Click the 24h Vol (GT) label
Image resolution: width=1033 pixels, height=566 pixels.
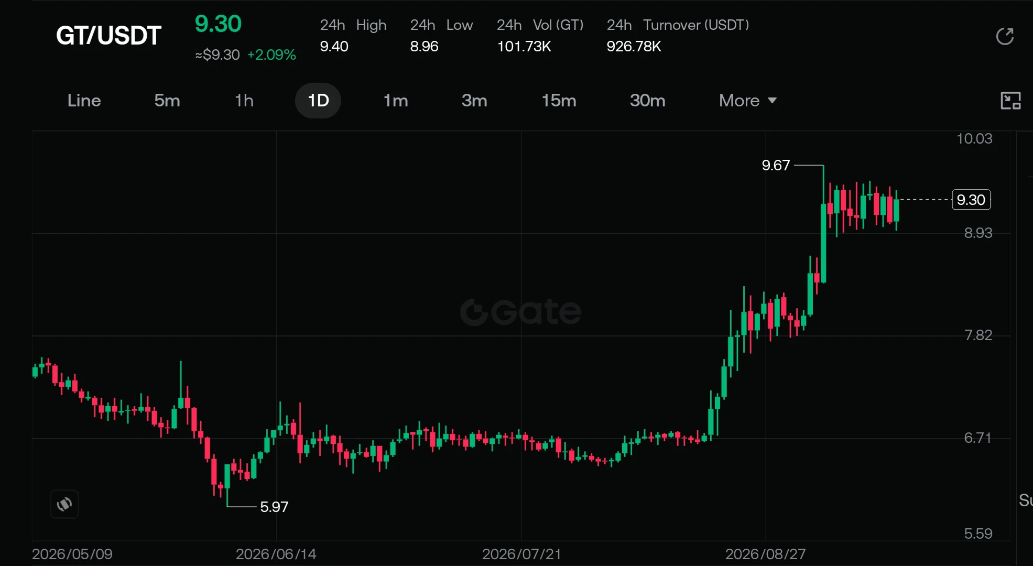click(540, 25)
